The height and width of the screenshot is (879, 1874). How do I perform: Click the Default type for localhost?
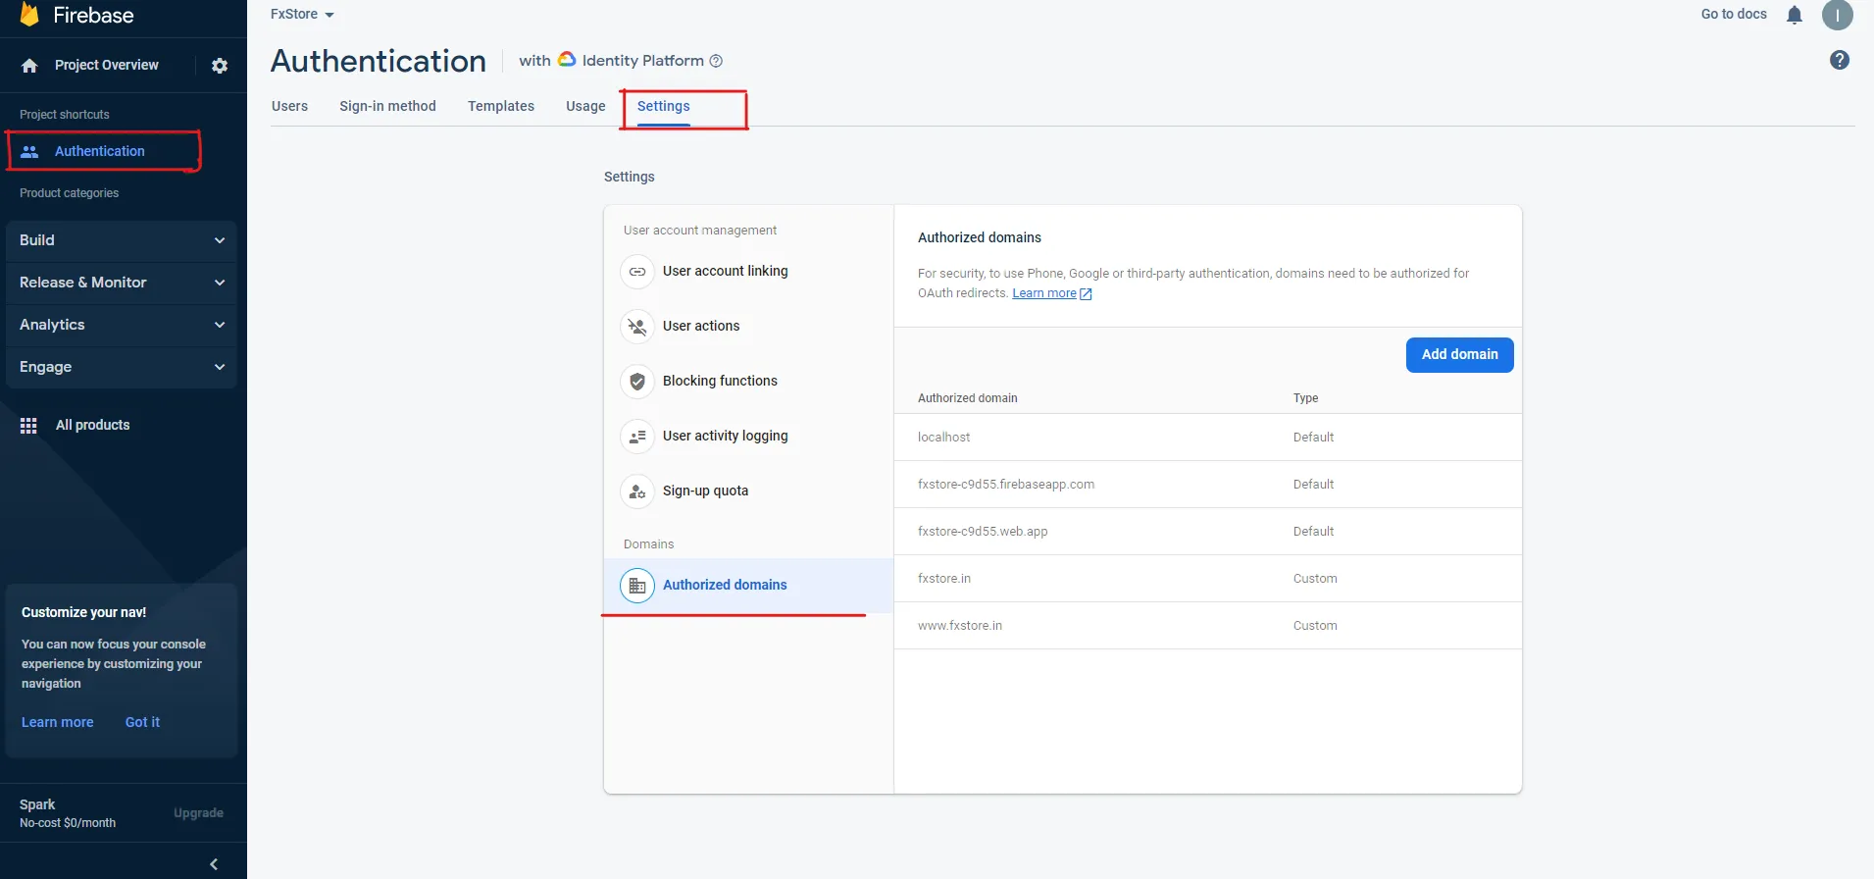1313,438
